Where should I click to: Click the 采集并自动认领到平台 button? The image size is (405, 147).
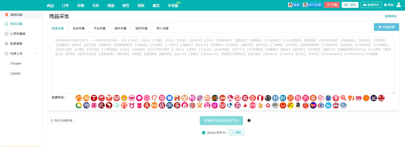coord(221,121)
